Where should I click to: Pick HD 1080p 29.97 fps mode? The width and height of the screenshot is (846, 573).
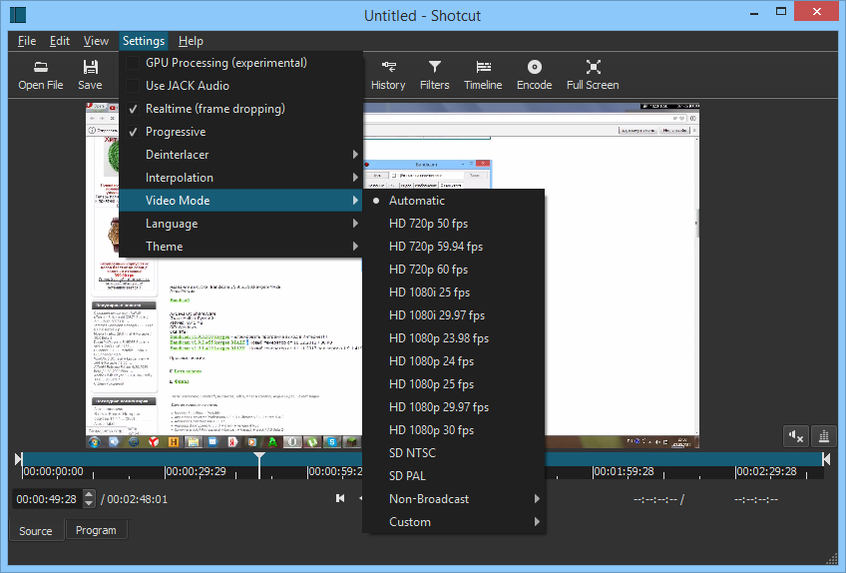454,407
